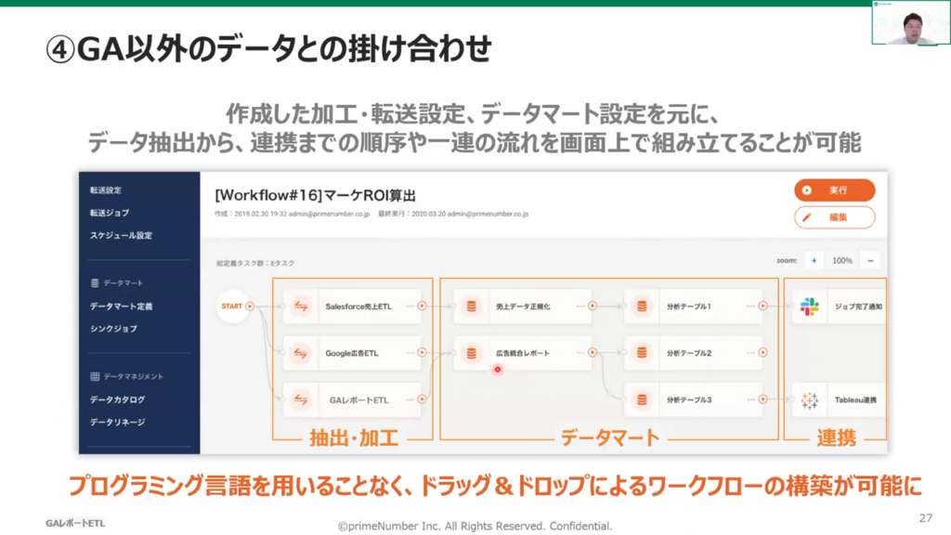Image resolution: width=951 pixels, height=535 pixels.
Task: Select the 売上データ正規化 database icon
Action: [472, 306]
